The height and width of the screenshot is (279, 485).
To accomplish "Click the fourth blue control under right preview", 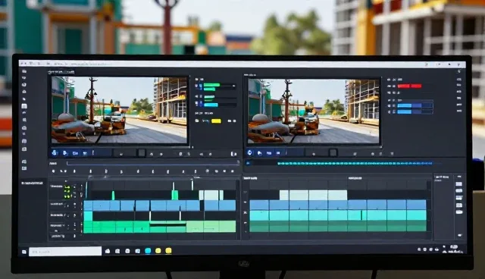I will 278,153.
